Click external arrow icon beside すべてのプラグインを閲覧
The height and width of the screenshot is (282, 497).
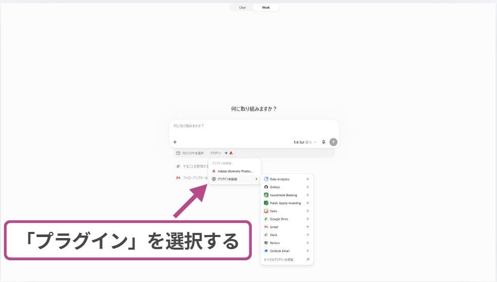(307, 259)
